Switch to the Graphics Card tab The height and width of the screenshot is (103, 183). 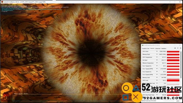(x=146, y=48)
